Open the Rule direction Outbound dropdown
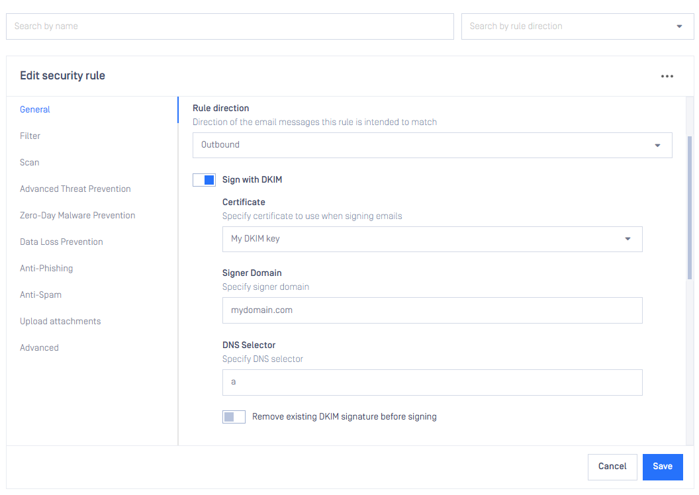Image resolution: width=699 pixels, height=495 pixels. pos(432,145)
